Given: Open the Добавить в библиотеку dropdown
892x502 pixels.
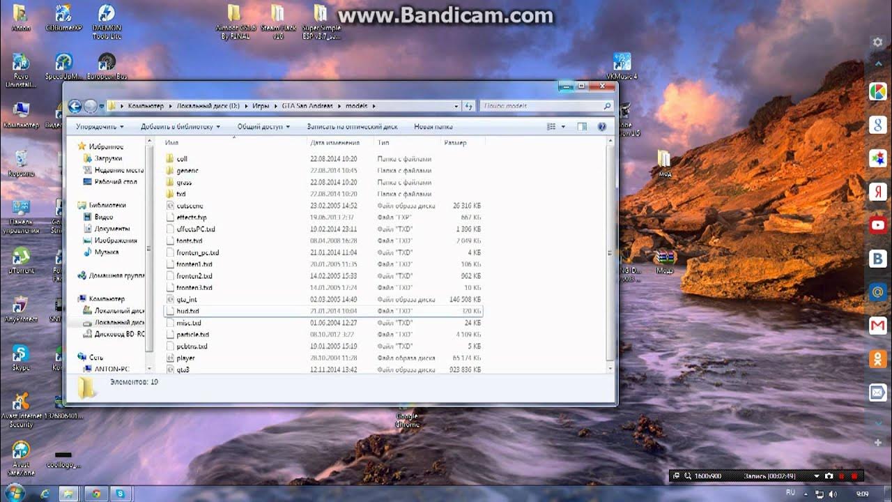Looking at the screenshot, I should click(180, 127).
